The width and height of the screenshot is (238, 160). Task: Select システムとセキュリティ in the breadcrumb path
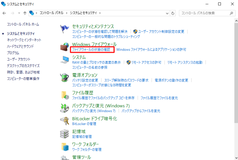[x=83, y=13]
